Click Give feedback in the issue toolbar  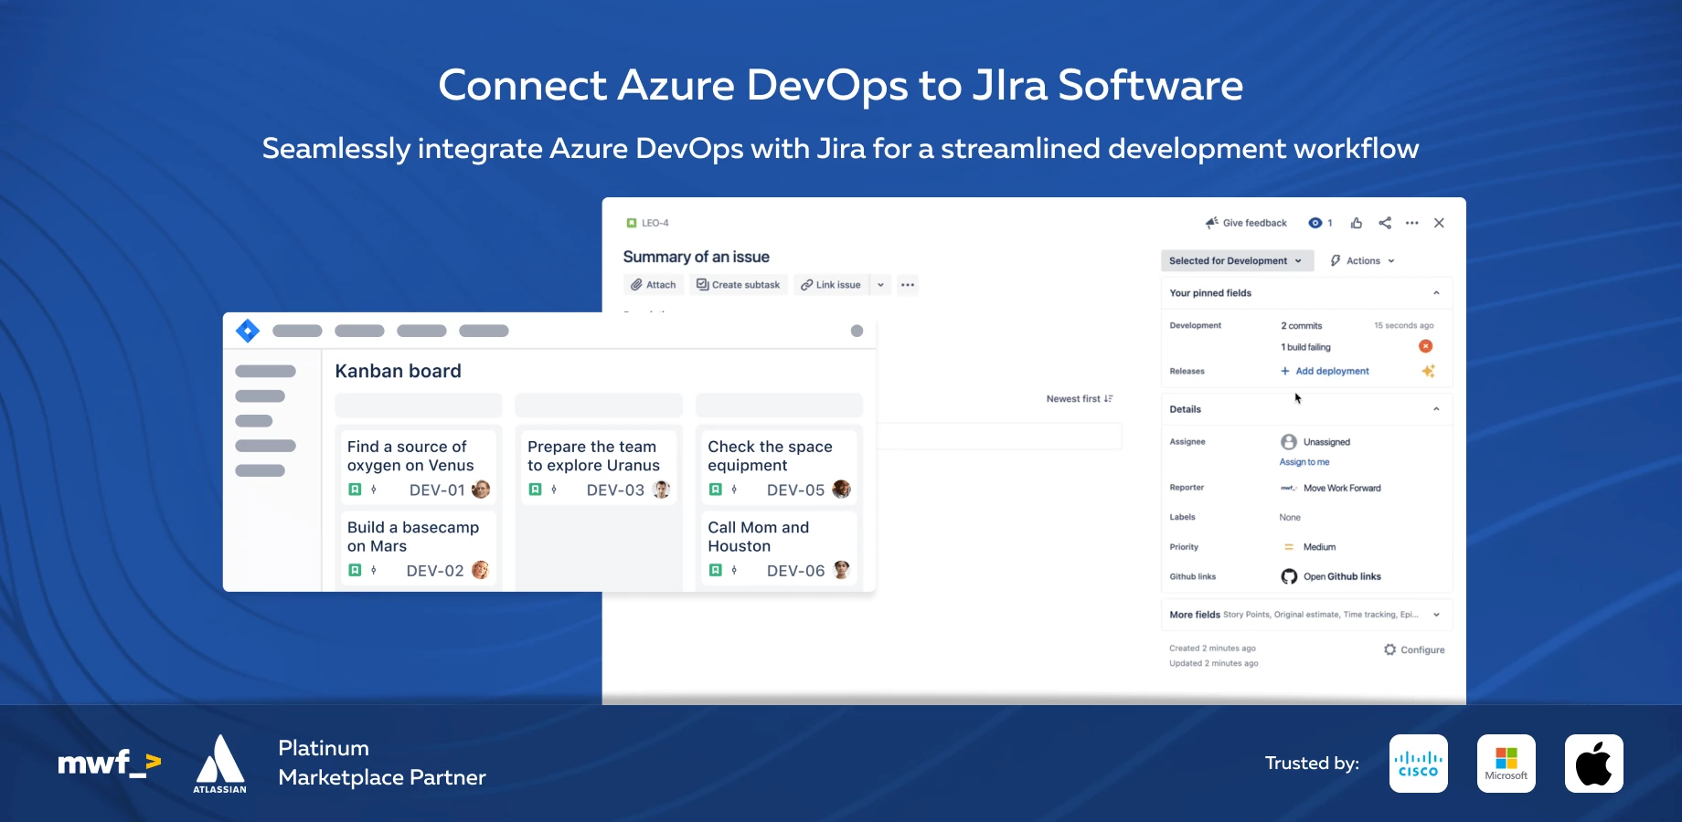(x=1254, y=223)
